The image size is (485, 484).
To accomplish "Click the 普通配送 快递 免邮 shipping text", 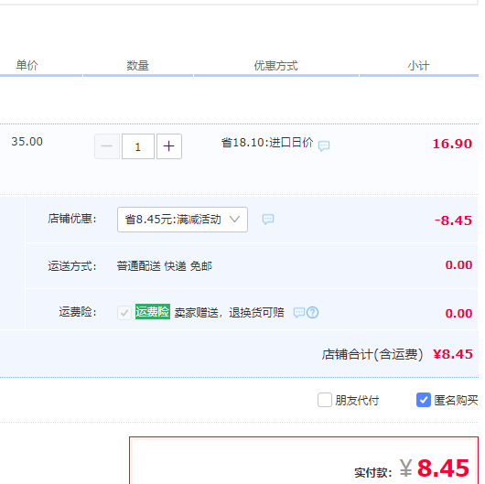I will [164, 266].
